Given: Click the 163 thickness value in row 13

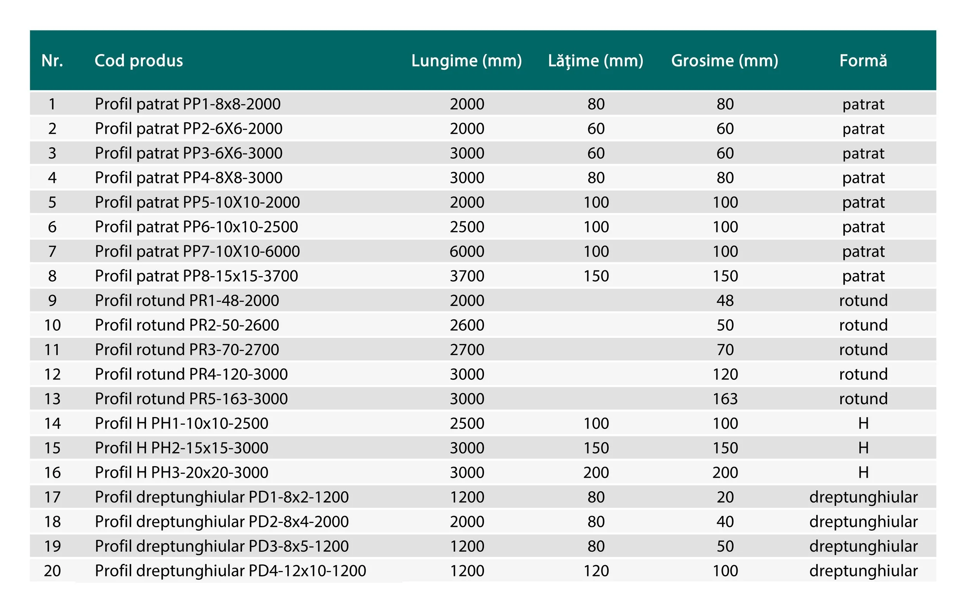Looking at the screenshot, I should [x=725, y=399].
